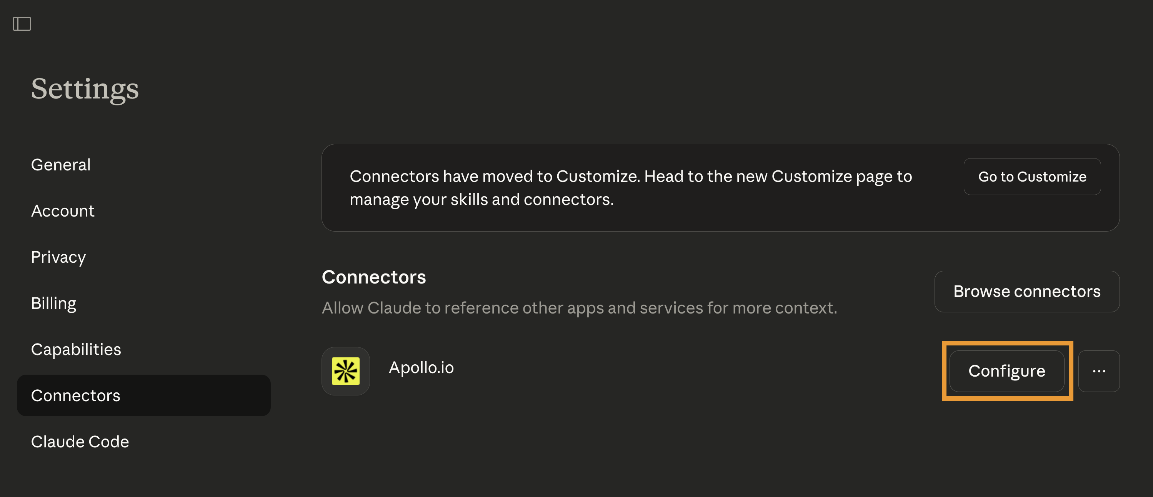Viewport: 1153px width, 497px height.
Task: Click the "manage your skills and connectors" line
Action: [x=481, y=199]
